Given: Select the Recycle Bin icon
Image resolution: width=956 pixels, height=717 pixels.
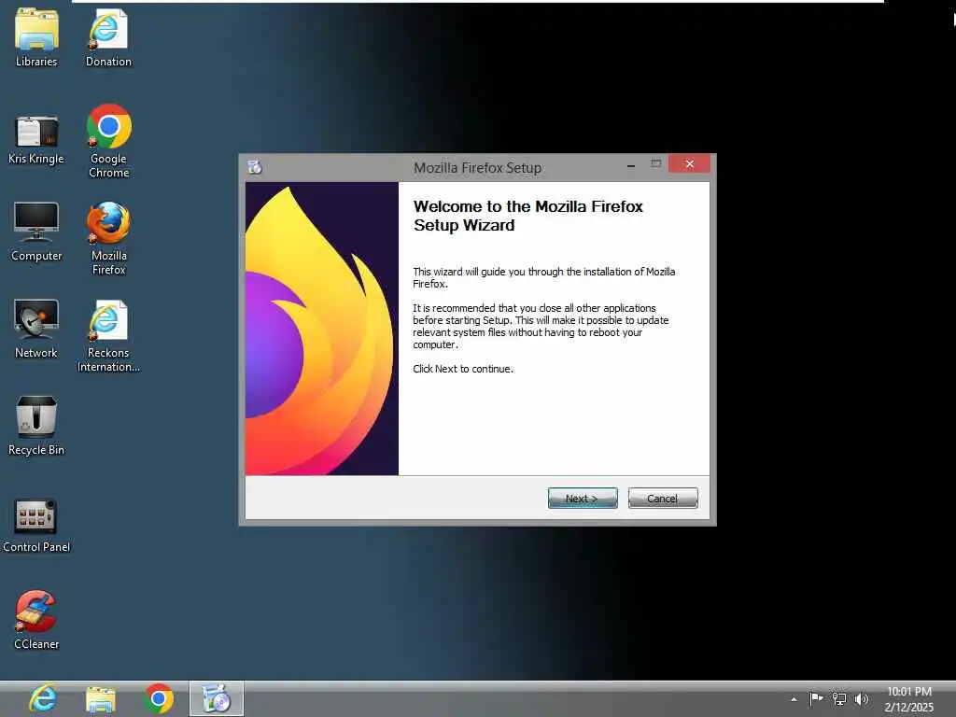Looking at the screenshot, I should pos(36,426).
